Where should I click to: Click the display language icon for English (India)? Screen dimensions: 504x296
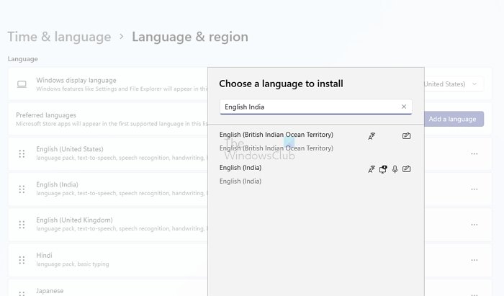372,169
